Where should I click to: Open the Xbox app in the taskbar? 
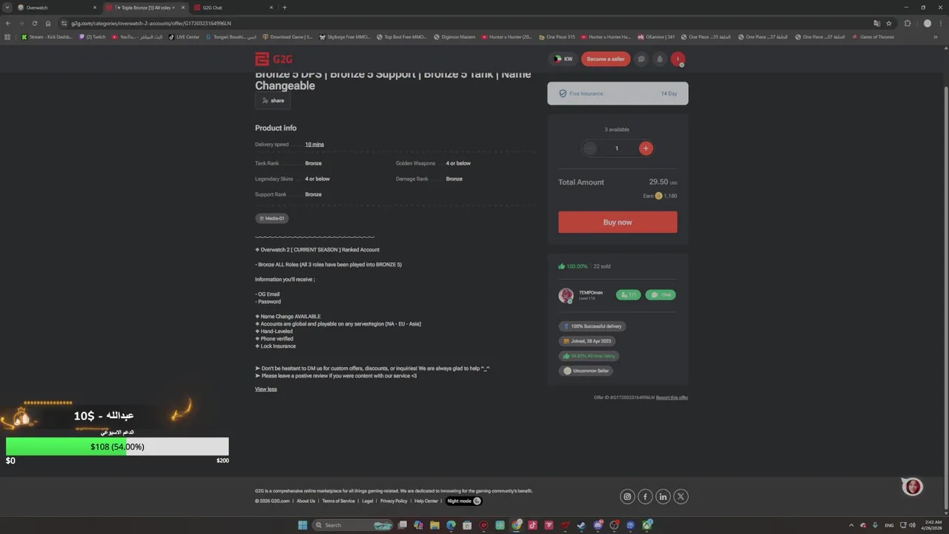pyautogui.click(x=647, y=525)
